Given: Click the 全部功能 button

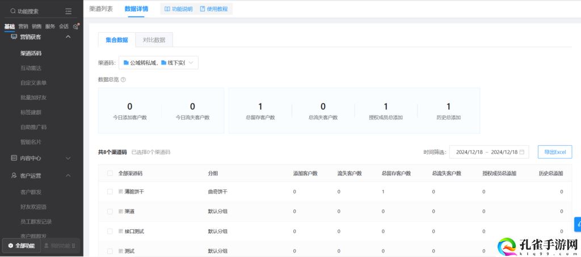Looking at the screenshot, I should (22, 246).
